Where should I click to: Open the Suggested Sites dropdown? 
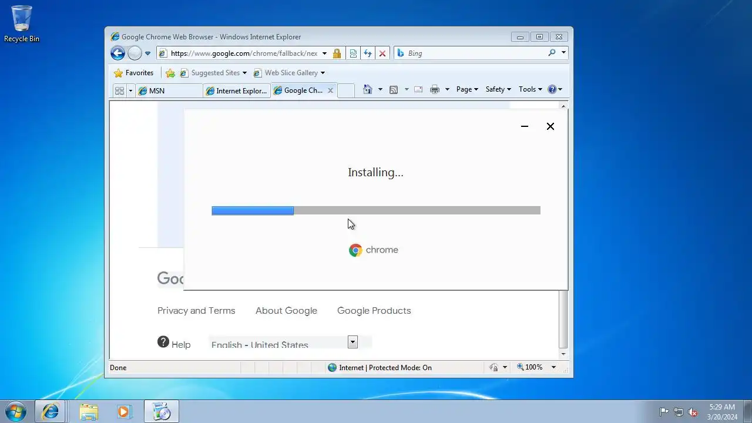click(244, 73)
